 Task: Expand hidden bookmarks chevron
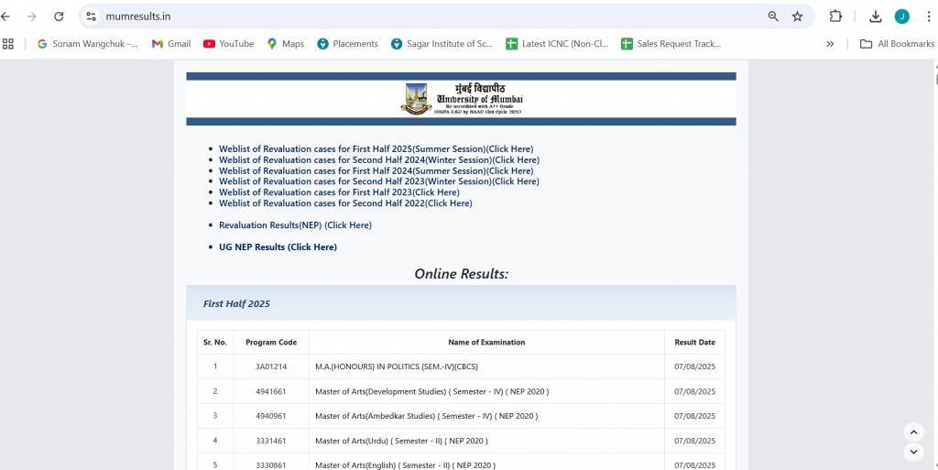point(830,43)
